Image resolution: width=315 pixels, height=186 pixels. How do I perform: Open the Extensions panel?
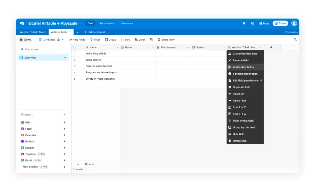coord(291,32)
